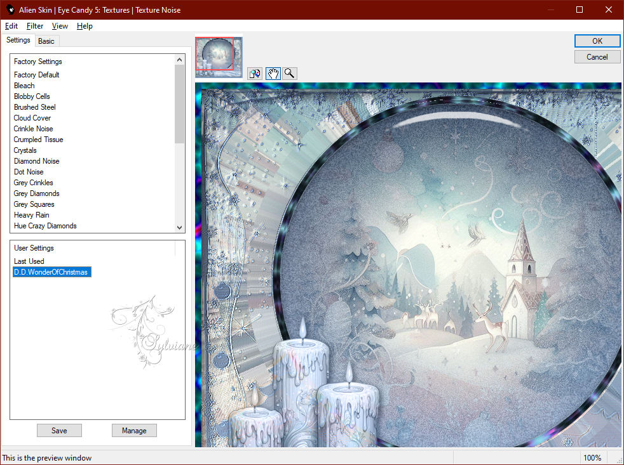Select the Brushed Steel preset
The image size is (624, 465).
[x=34, y=107]
